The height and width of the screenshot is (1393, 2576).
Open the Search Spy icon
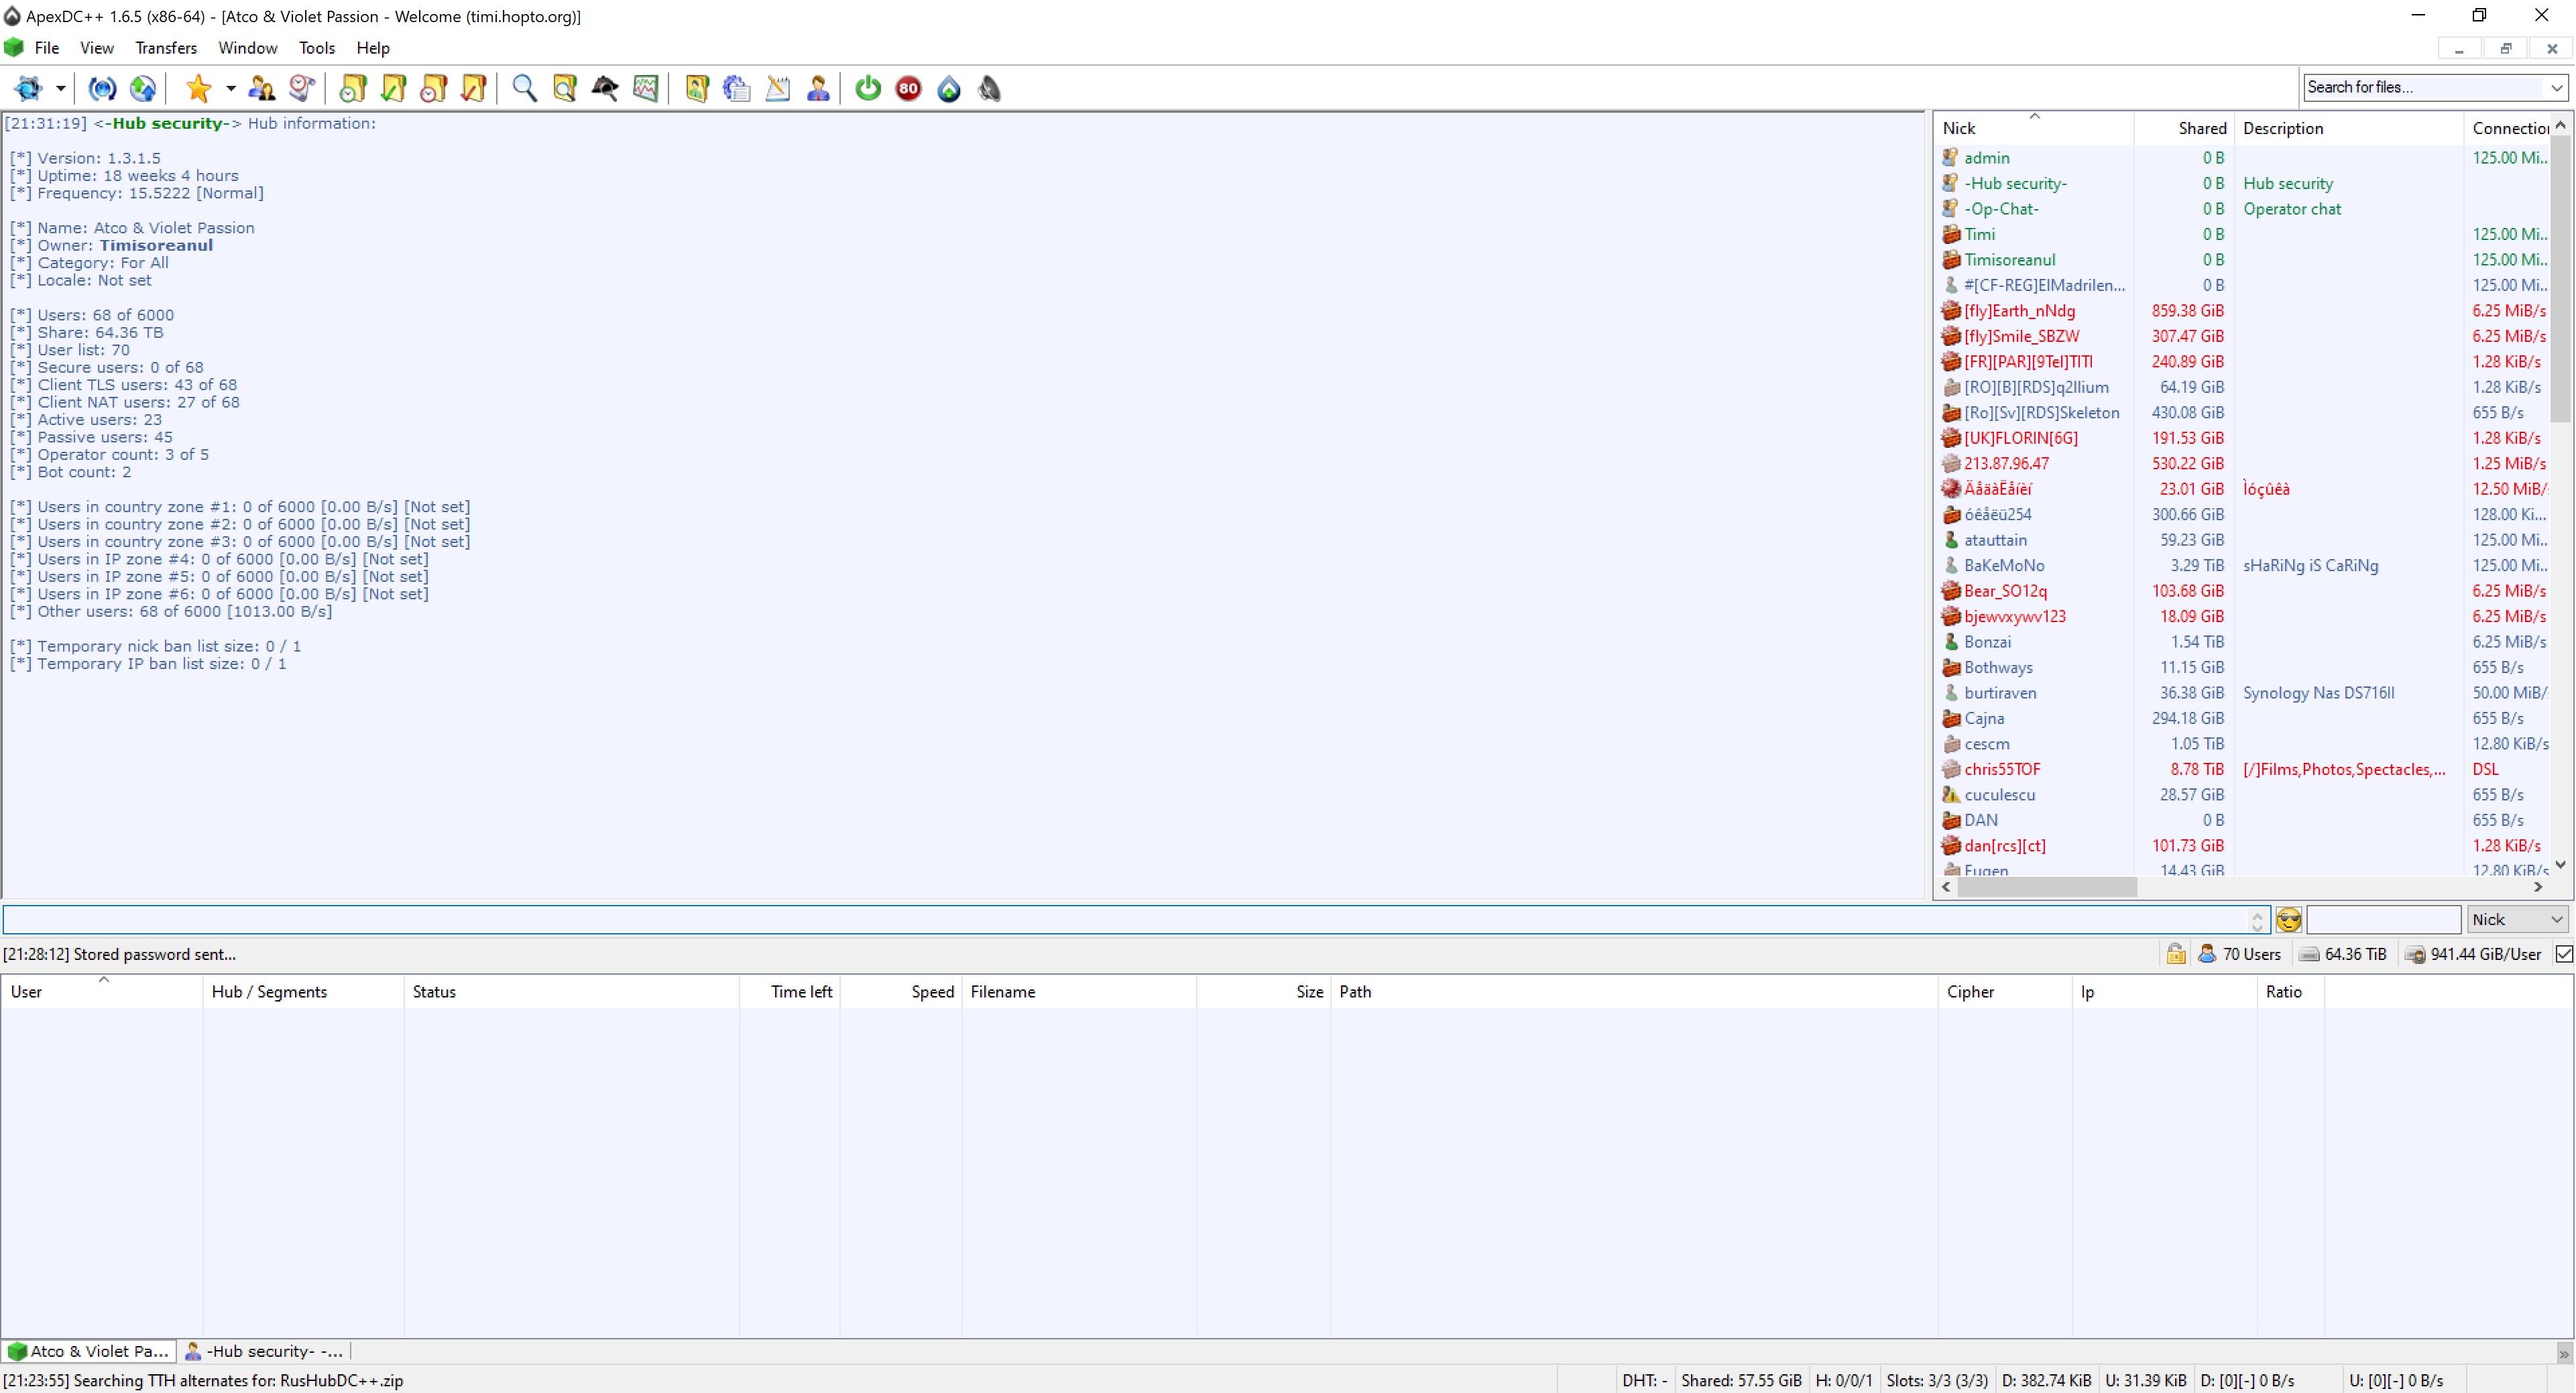605,88
